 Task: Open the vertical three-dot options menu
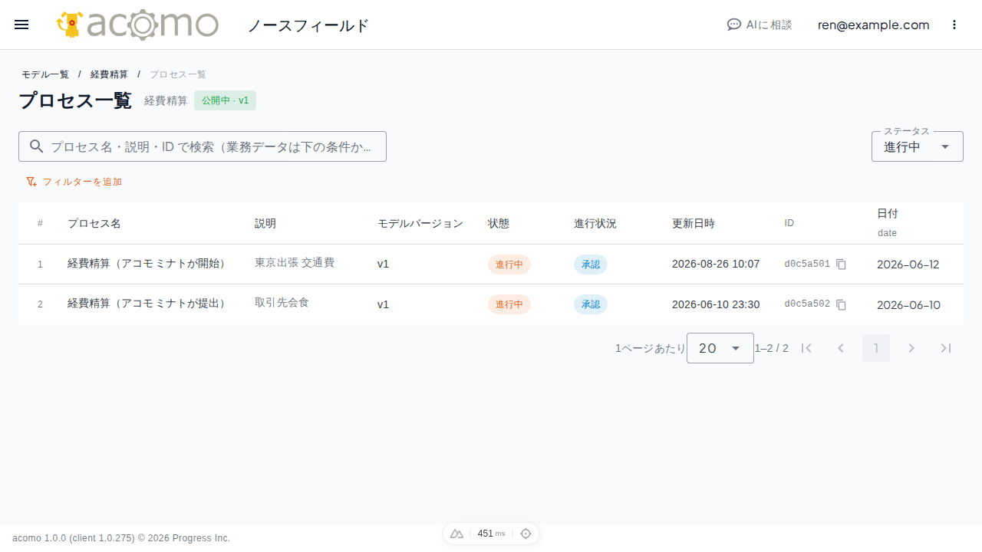point(954,25)
